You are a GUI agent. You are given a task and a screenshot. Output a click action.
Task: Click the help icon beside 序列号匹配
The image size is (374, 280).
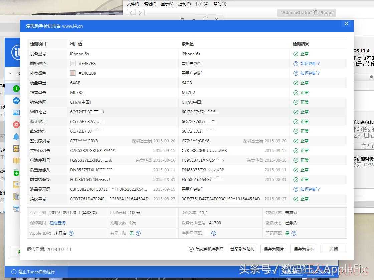point(214,233)
